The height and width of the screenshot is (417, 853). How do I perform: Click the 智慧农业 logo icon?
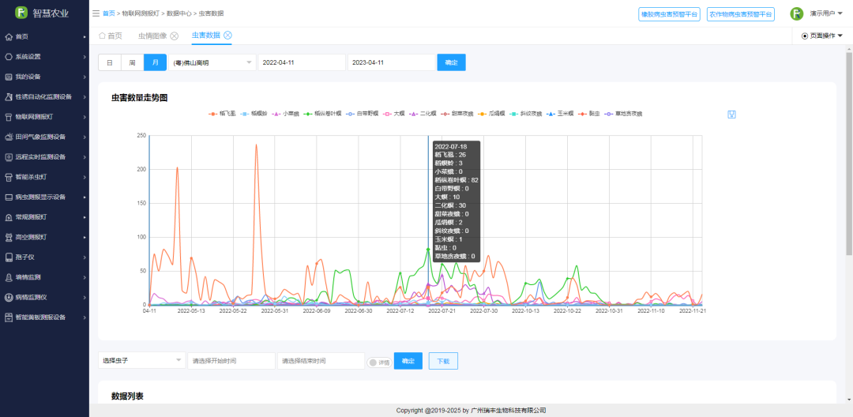click(21, 13)
